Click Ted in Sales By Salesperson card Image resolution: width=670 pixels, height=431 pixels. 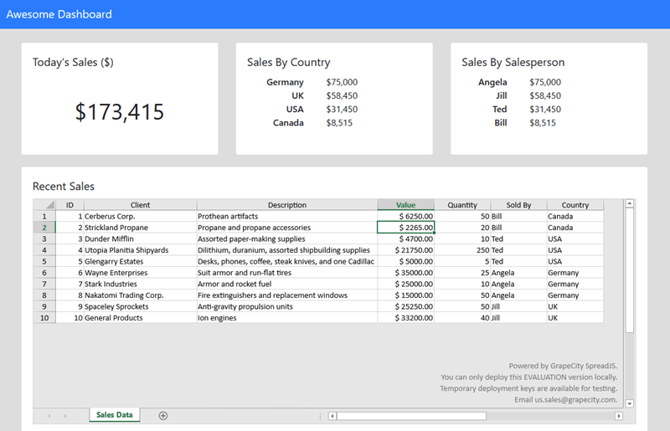pos(499,110)
